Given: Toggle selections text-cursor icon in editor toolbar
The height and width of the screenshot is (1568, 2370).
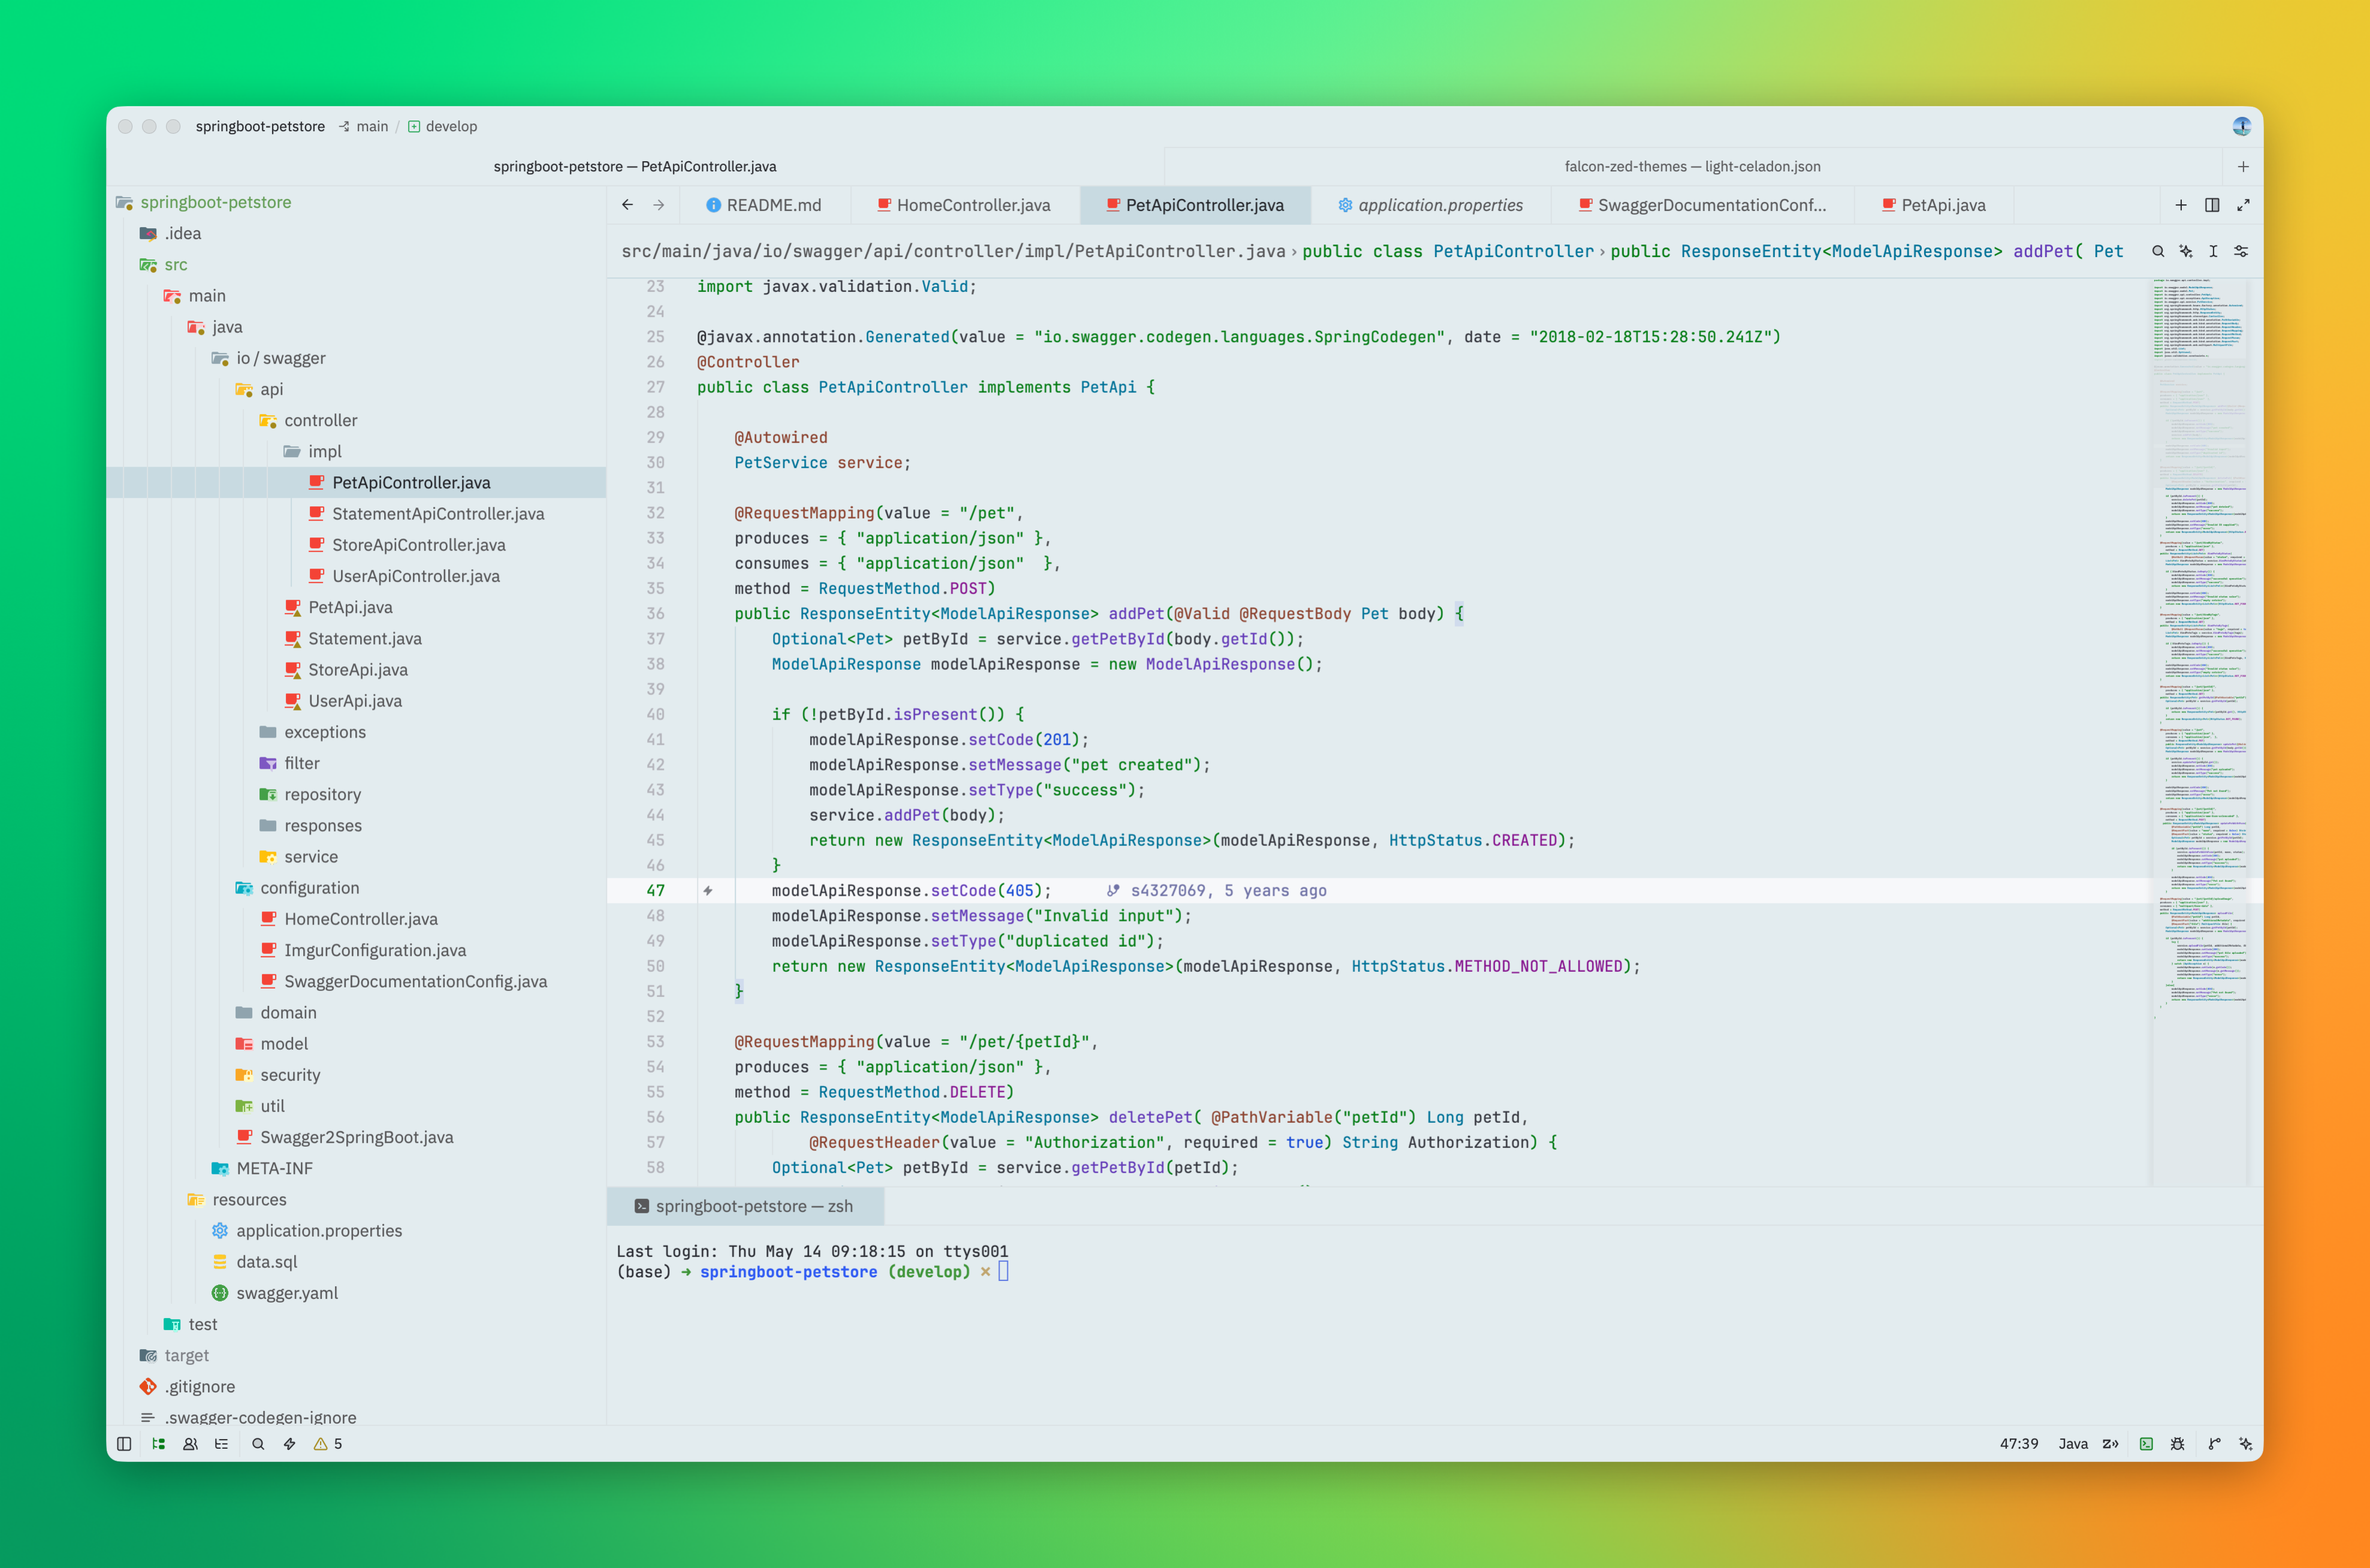Looking at the screenshot, I should click(x=2213, y=251).
